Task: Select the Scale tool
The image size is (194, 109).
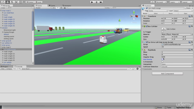Action: point(16,2)
